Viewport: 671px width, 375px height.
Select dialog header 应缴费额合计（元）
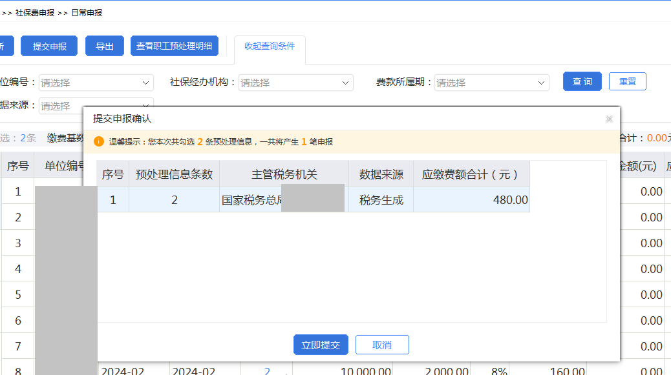[472, 174]
